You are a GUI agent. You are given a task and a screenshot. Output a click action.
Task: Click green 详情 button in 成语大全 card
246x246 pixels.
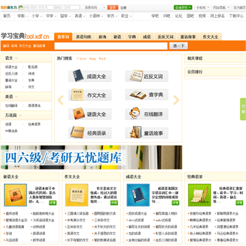tap(176, 203)
